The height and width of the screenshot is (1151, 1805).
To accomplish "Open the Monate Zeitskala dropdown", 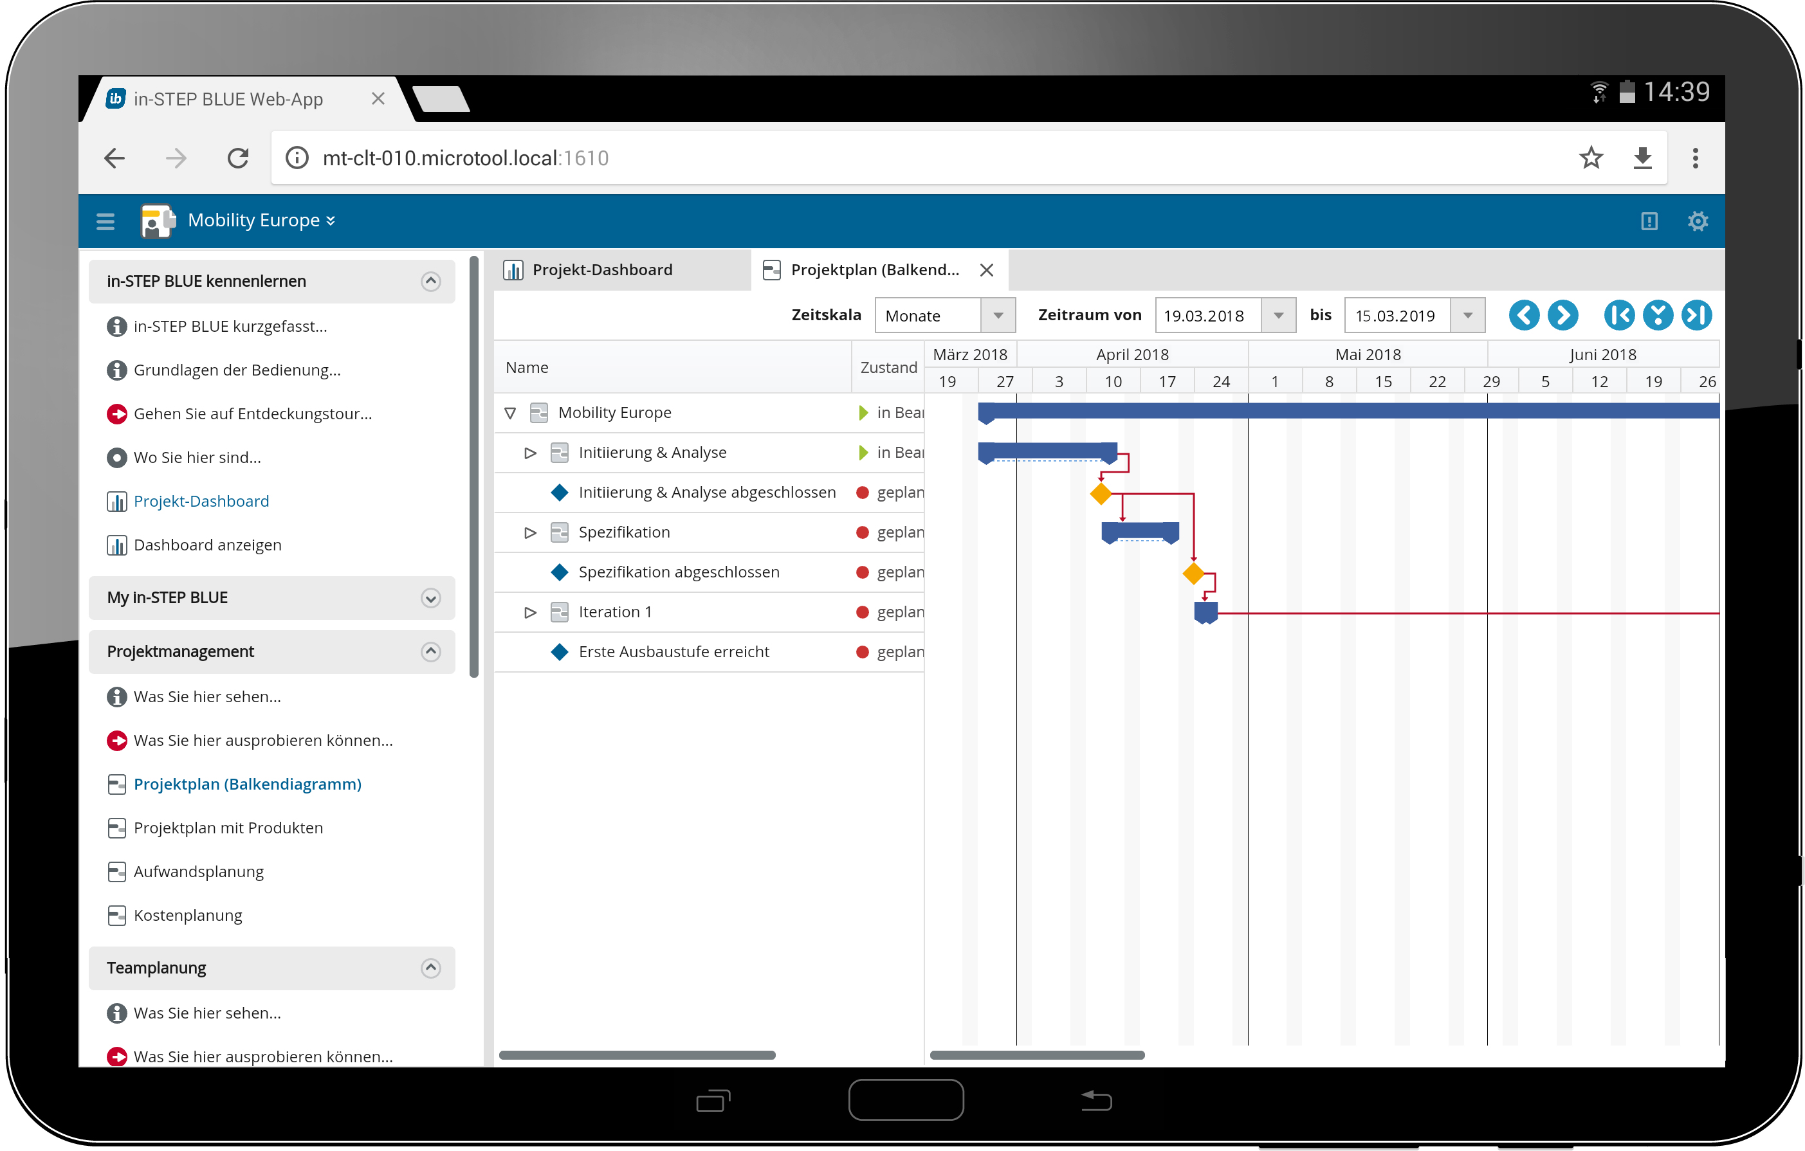I will [x=997, y=314].
